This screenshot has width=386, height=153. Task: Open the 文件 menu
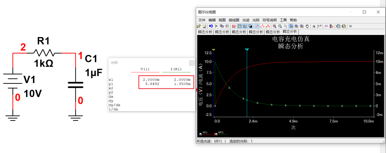pyautogui.click(x=202, y=20)
